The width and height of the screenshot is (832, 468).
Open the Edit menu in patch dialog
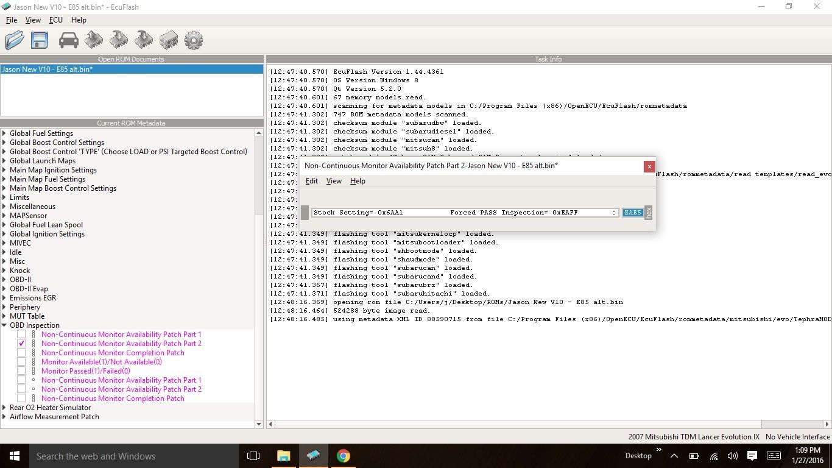click(x=312, y=181)
